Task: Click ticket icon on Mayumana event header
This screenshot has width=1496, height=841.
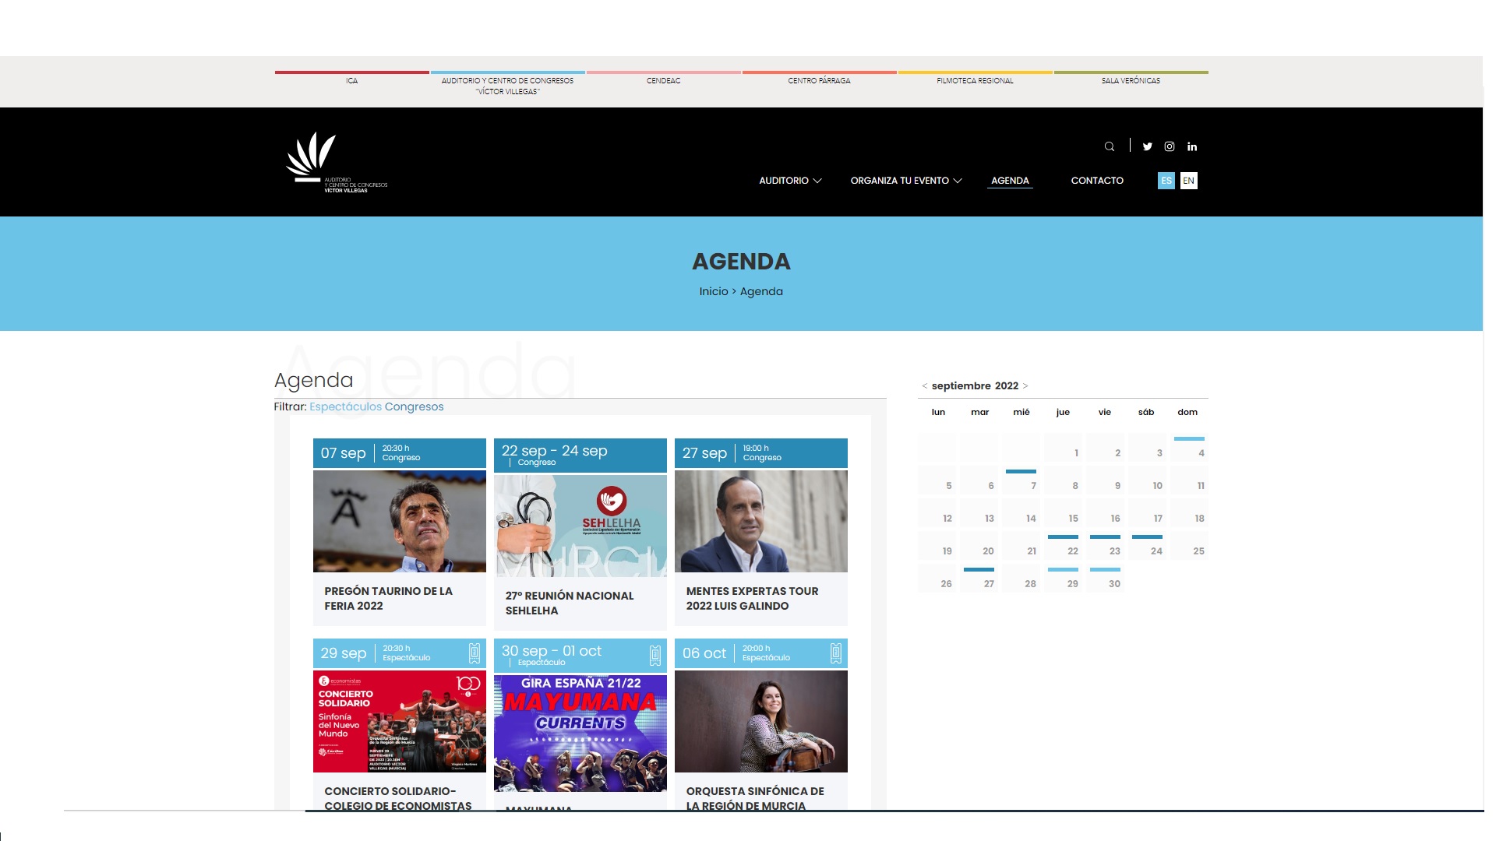Action: coord(655,655)
